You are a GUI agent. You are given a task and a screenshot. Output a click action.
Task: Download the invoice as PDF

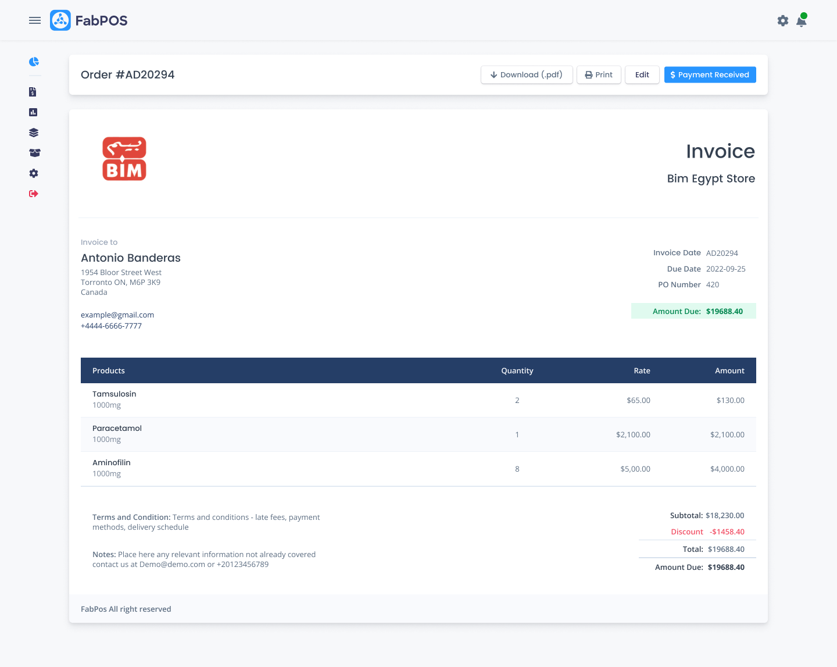tap(527, 74)
